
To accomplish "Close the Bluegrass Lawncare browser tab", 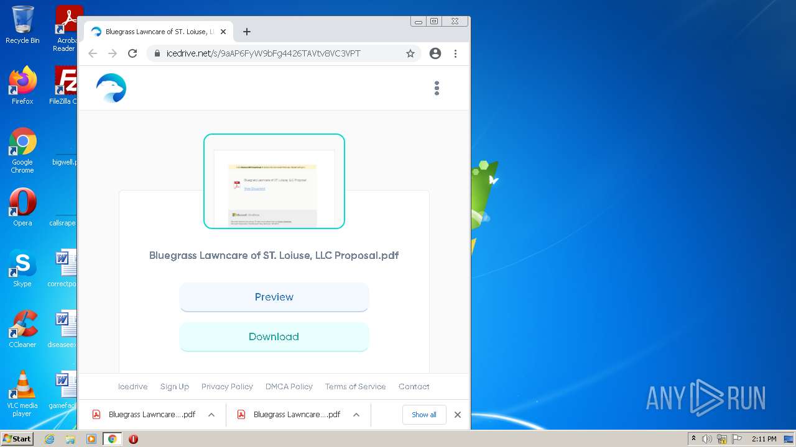I will click(223, 32).
